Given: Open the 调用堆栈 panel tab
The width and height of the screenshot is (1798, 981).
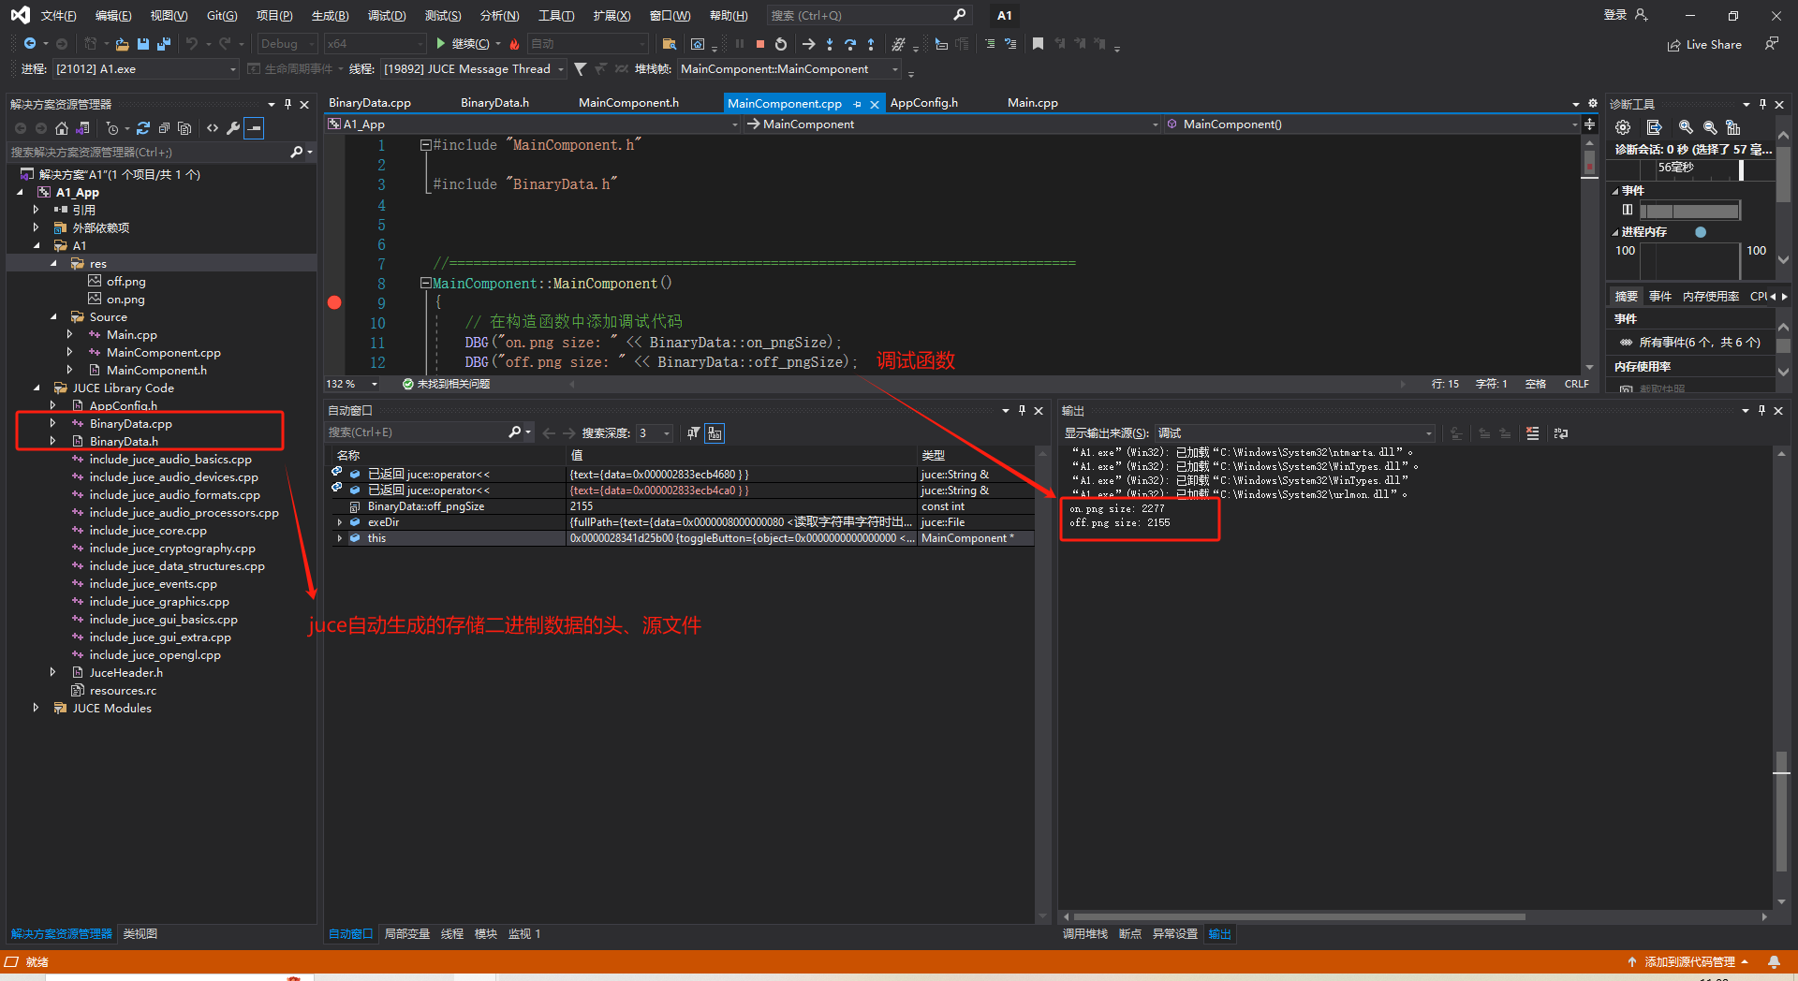Looking at the screenshot, I should click(1085, 934).
